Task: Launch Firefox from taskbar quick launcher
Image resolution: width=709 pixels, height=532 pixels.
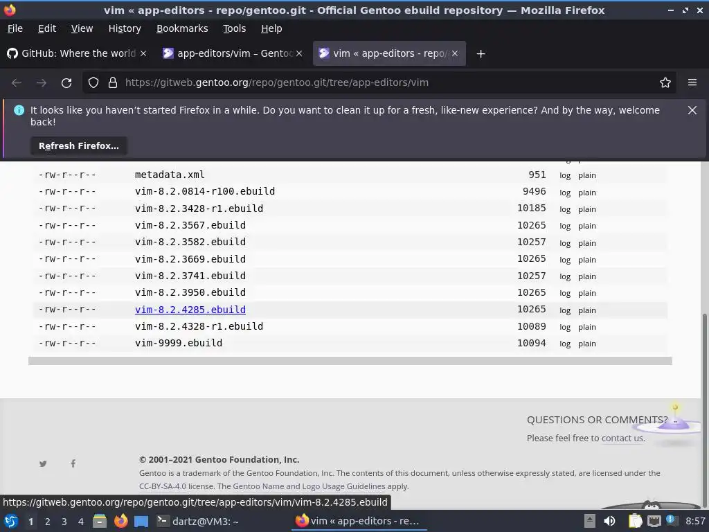Action: click(120, 521)
